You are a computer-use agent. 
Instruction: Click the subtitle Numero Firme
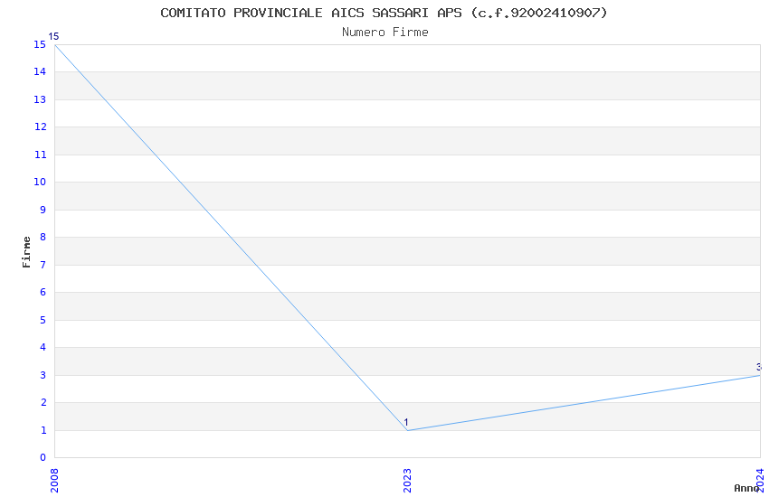[x=385, y=33]
